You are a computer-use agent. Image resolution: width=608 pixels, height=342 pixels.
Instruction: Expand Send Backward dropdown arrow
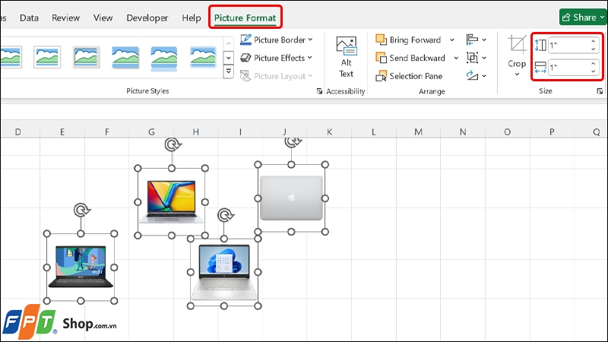[x=456, y=59]
